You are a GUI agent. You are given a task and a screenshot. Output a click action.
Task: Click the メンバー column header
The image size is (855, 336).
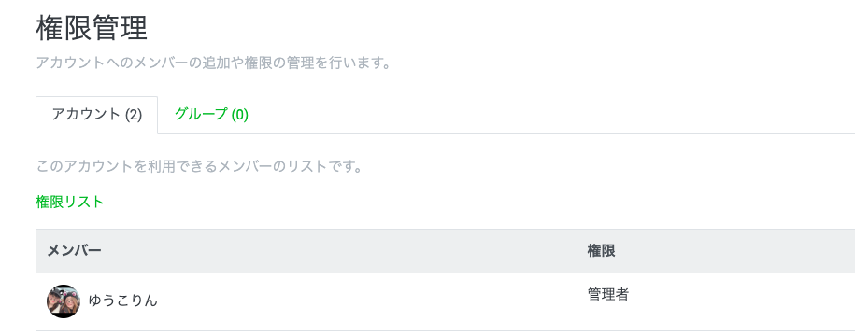[74, 250]
